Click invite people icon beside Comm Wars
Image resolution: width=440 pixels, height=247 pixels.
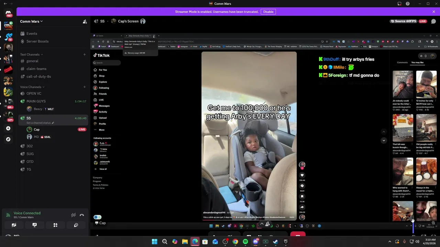pos(85,21)
